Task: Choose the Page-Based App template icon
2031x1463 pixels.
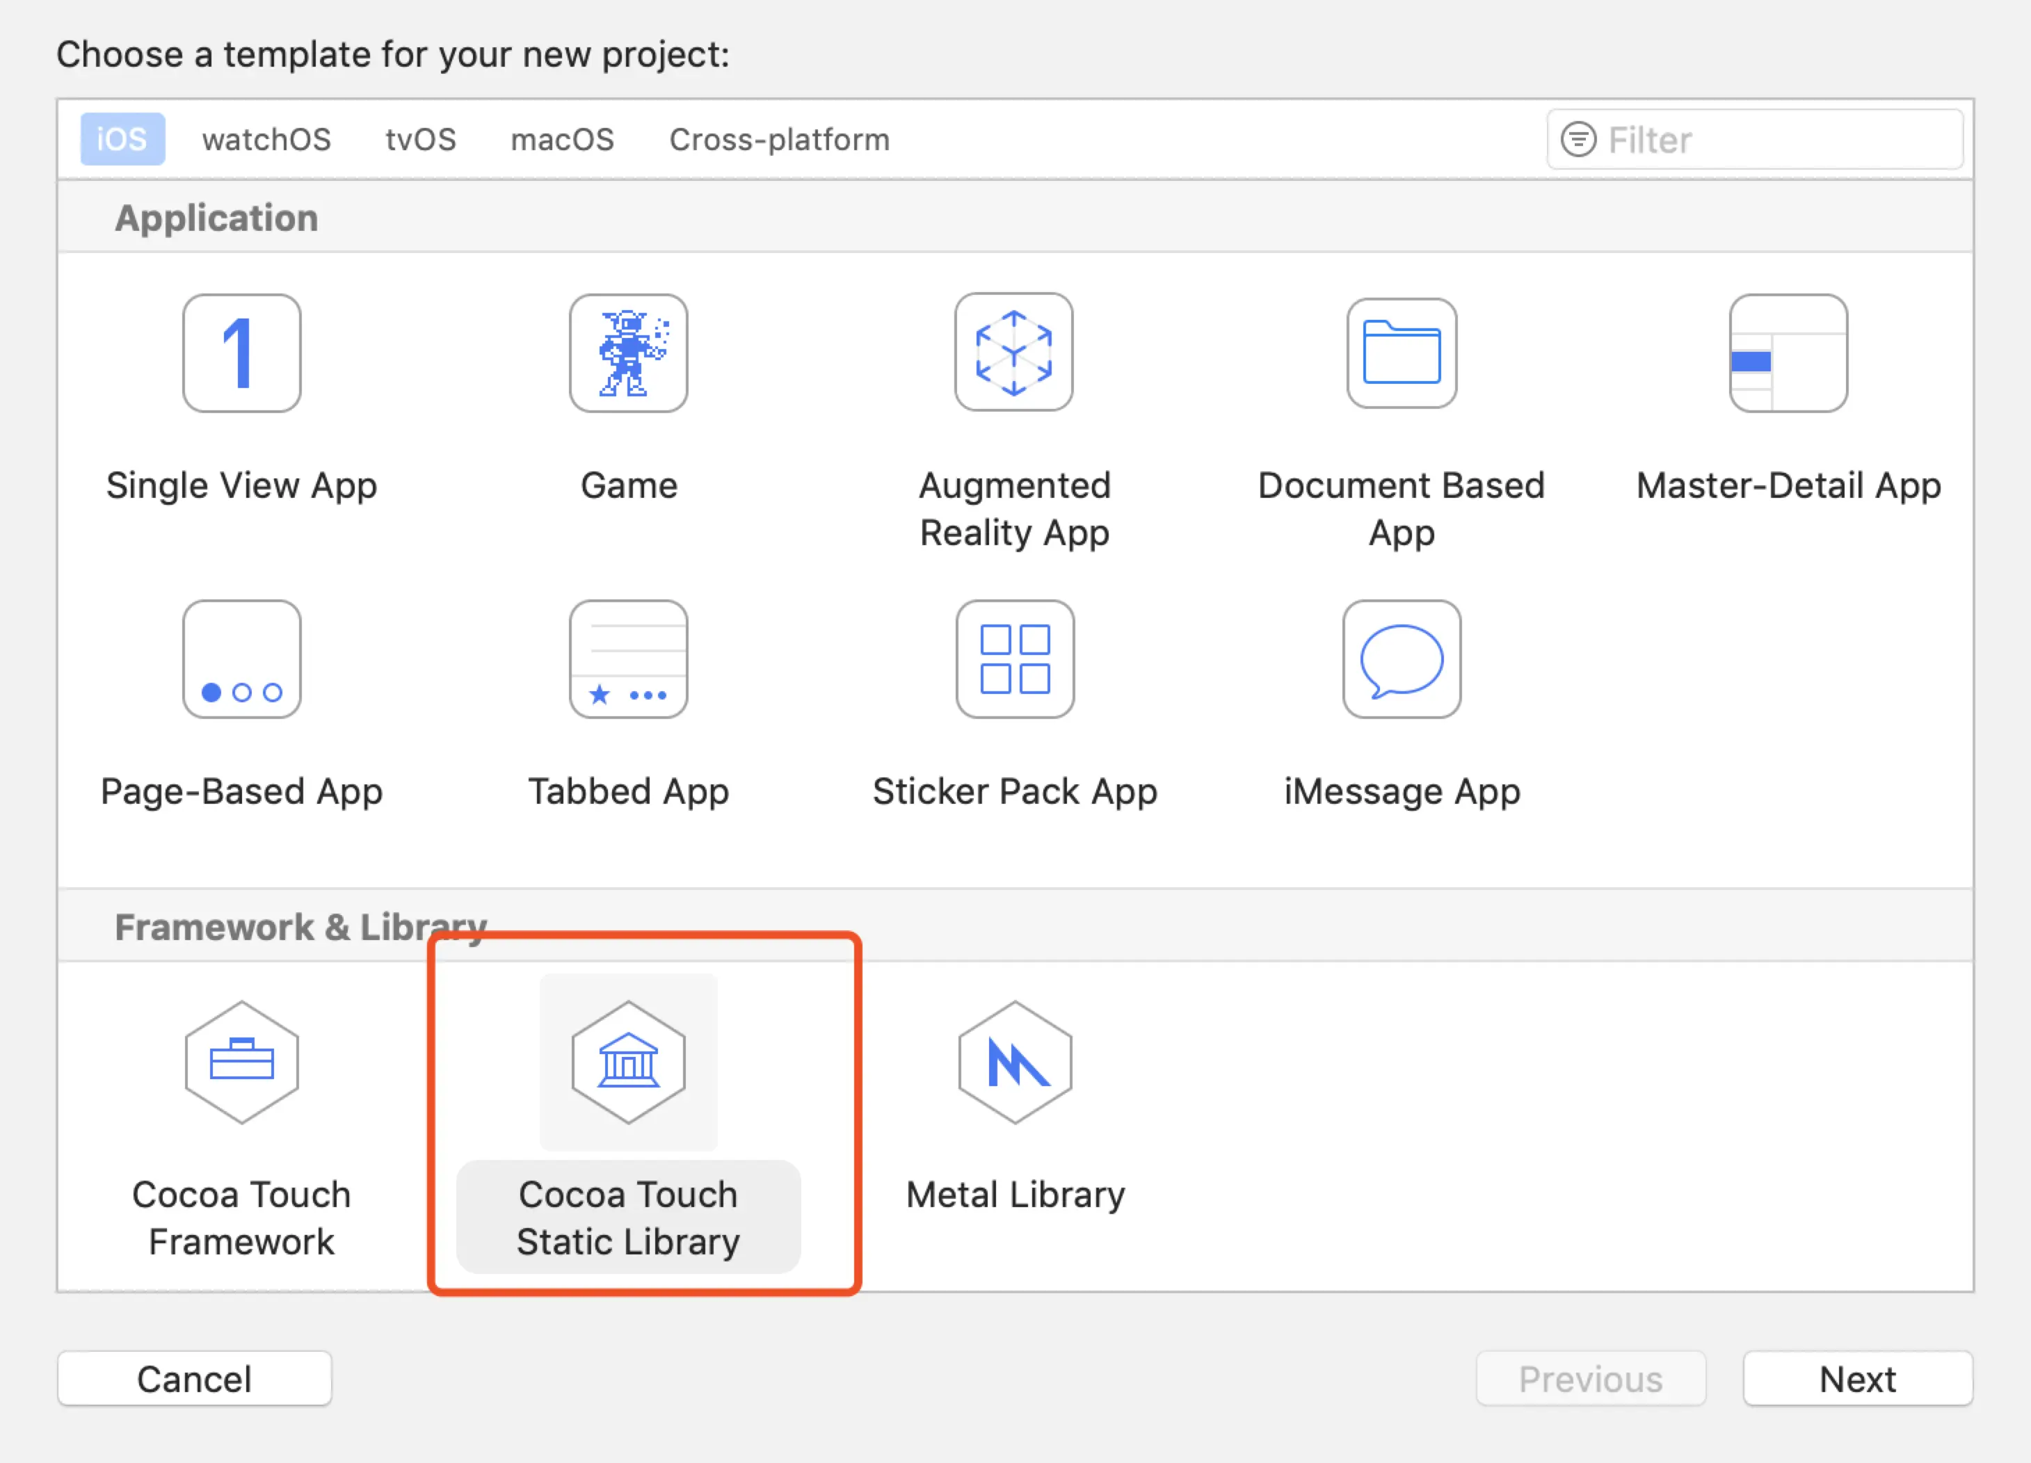Action: coord(241,659)
